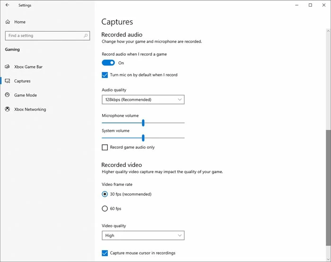
Task: Maximize the Settings window
Action: tap(310, 5)
